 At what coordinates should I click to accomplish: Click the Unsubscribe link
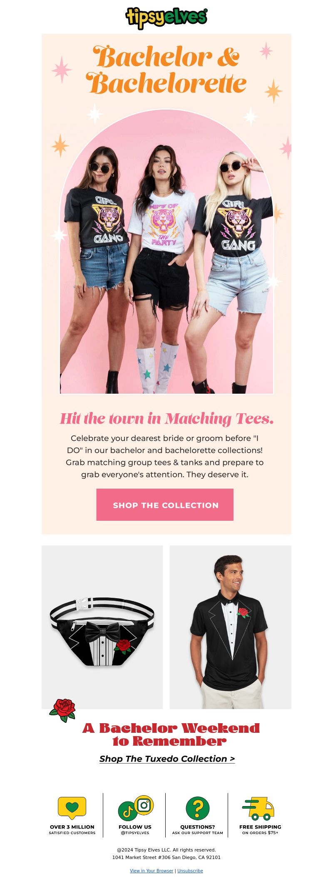tap(190, 871)
